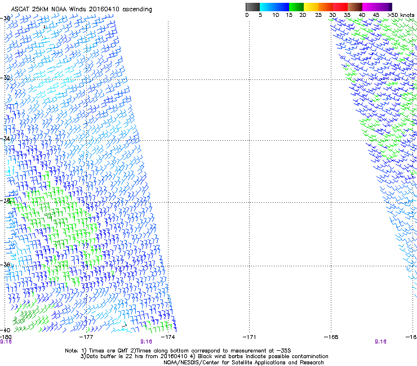Click the brown 35-40 knots color segment

(355, 7)
